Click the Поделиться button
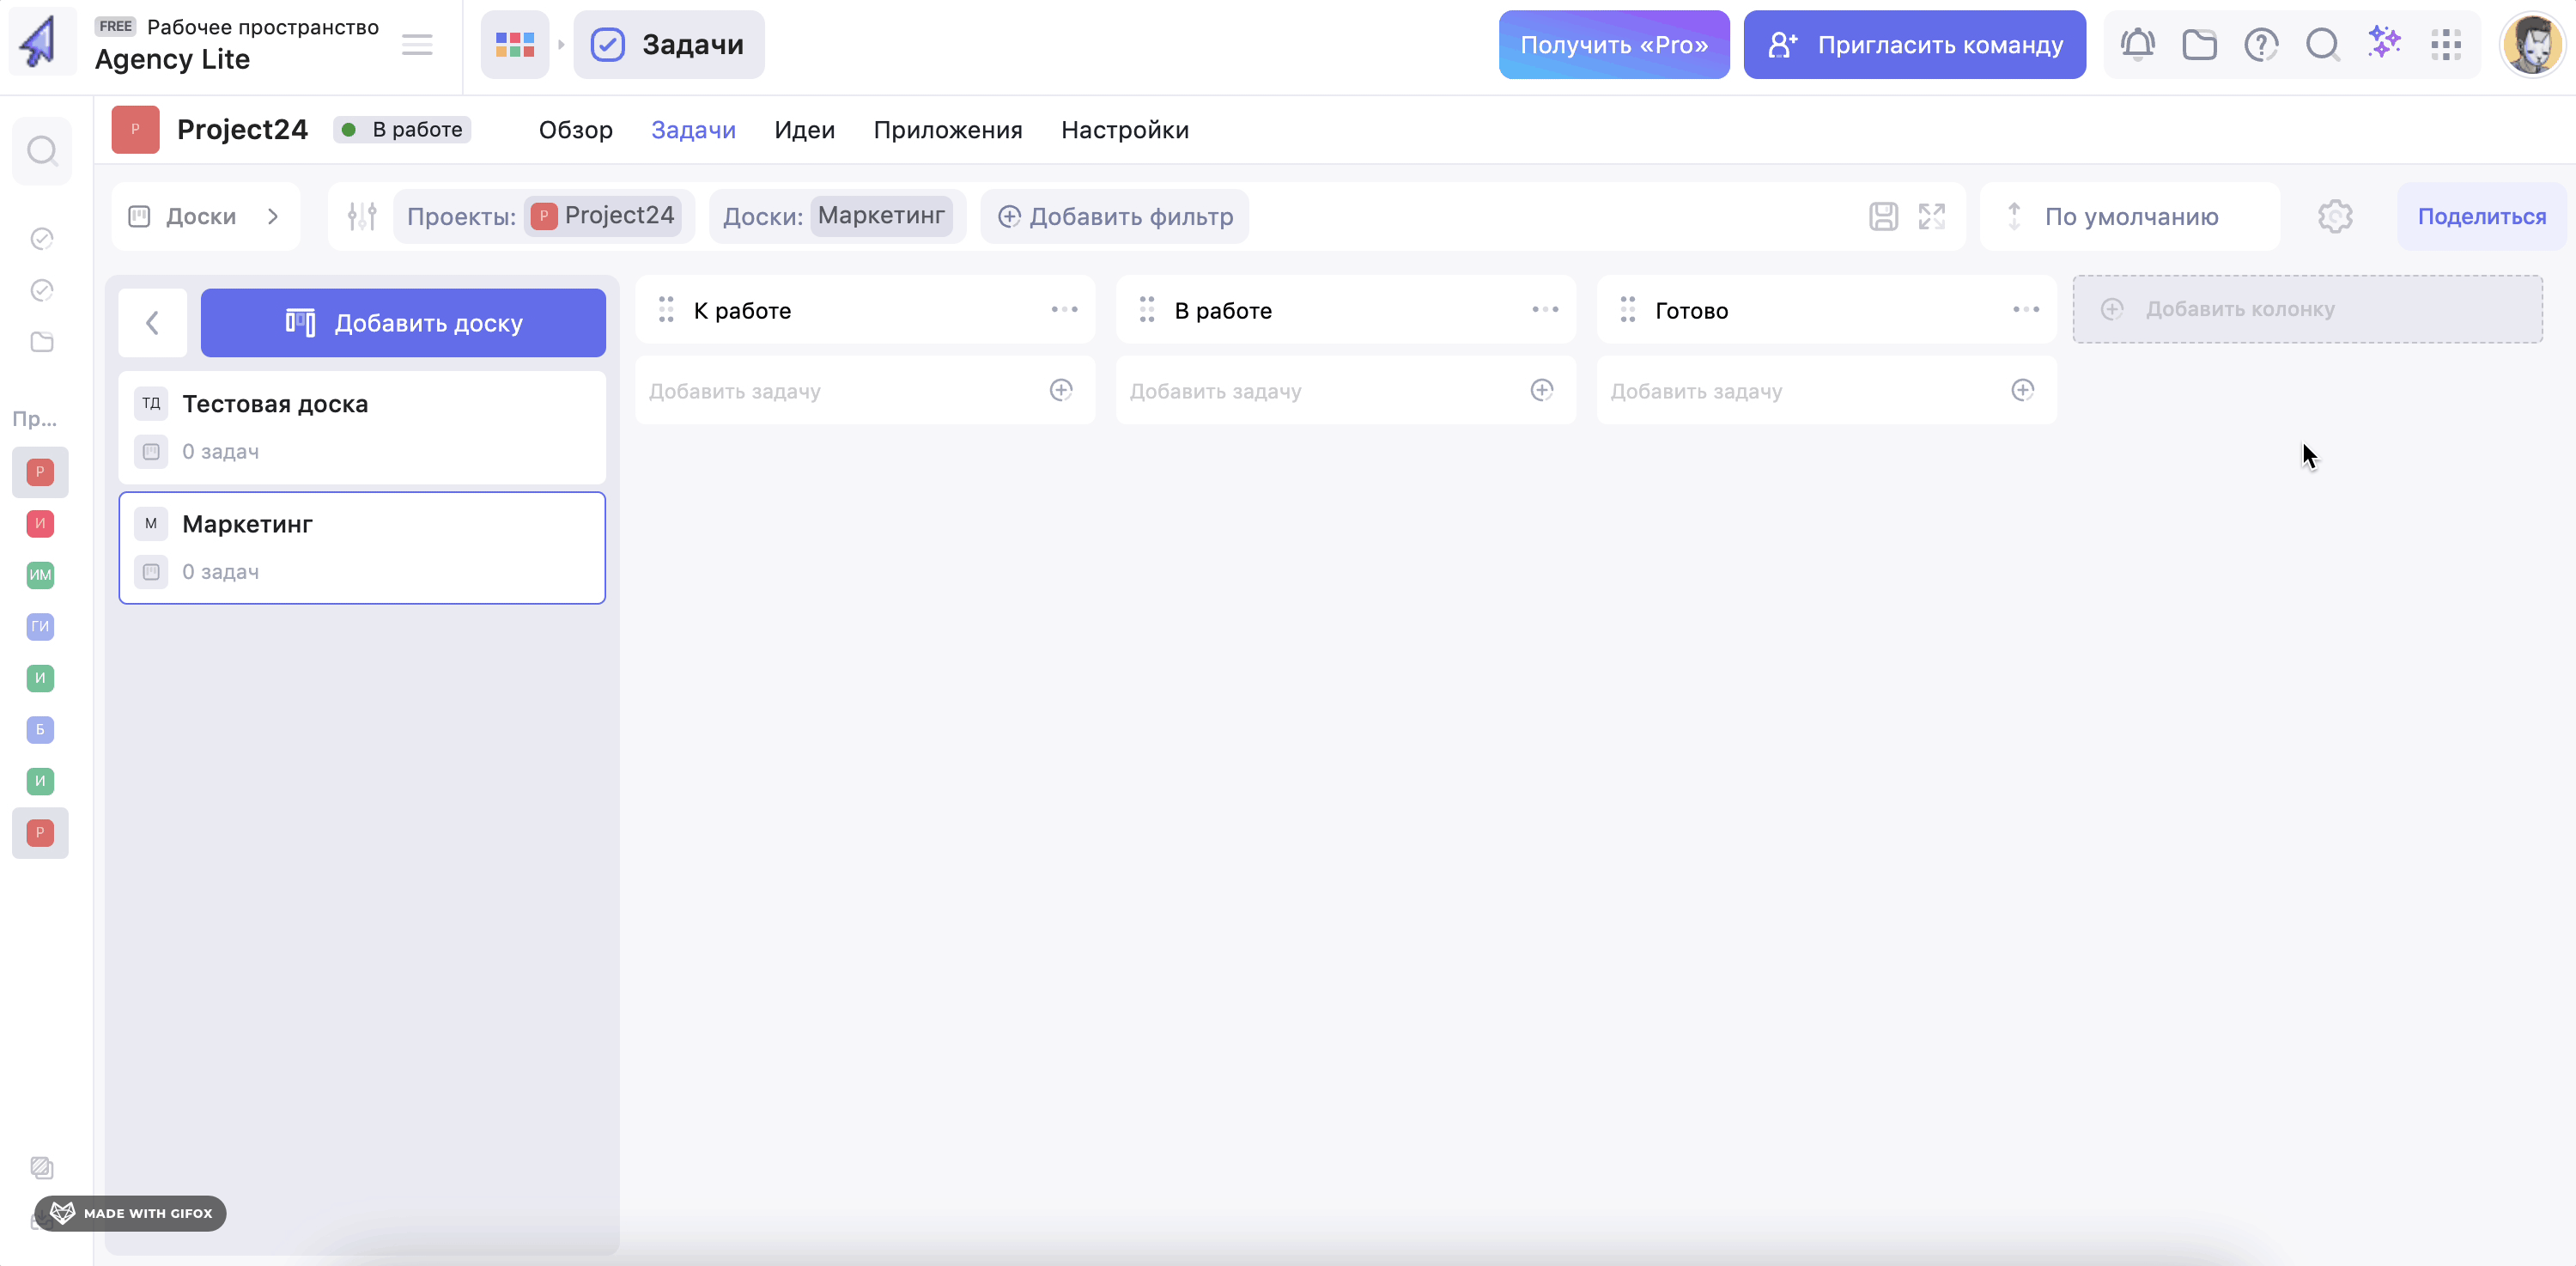Viewport: 2576px width, 1266px height. [2481, 216]
